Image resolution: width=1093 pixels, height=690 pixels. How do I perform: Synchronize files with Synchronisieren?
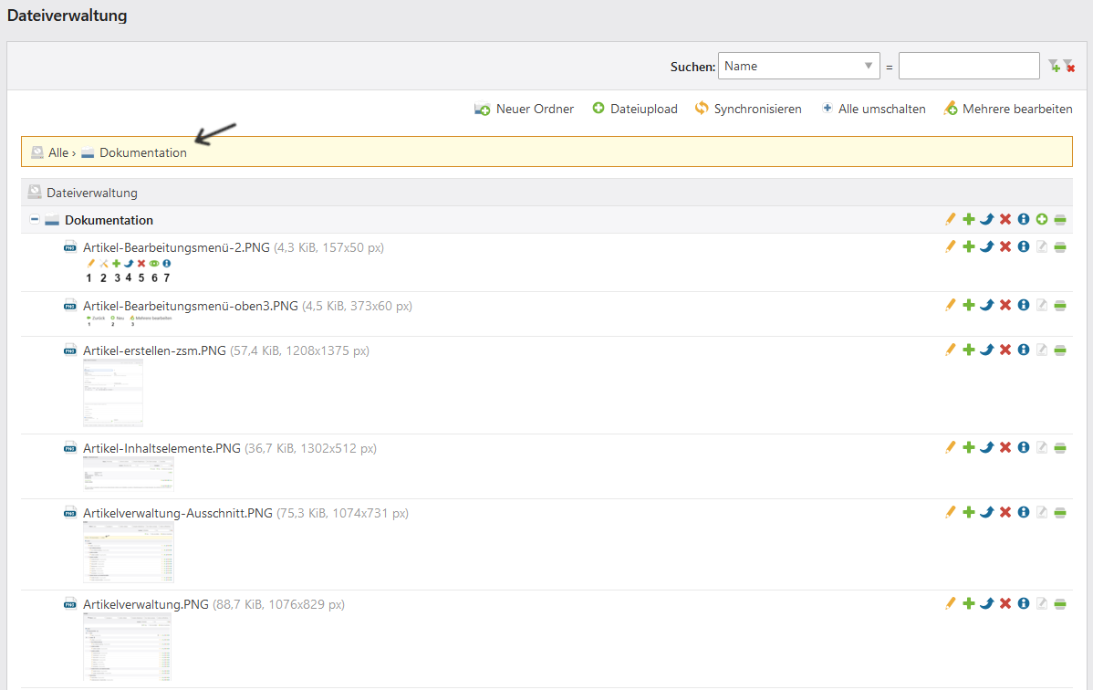pos(748,109)
